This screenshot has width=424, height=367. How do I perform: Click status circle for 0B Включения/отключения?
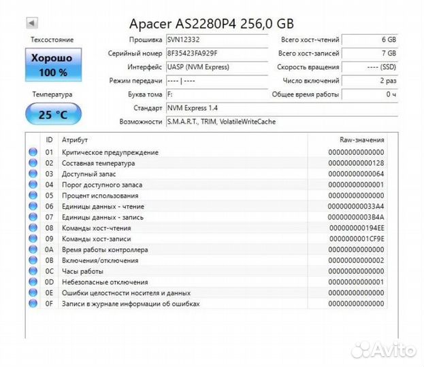(x=33, y=260)
